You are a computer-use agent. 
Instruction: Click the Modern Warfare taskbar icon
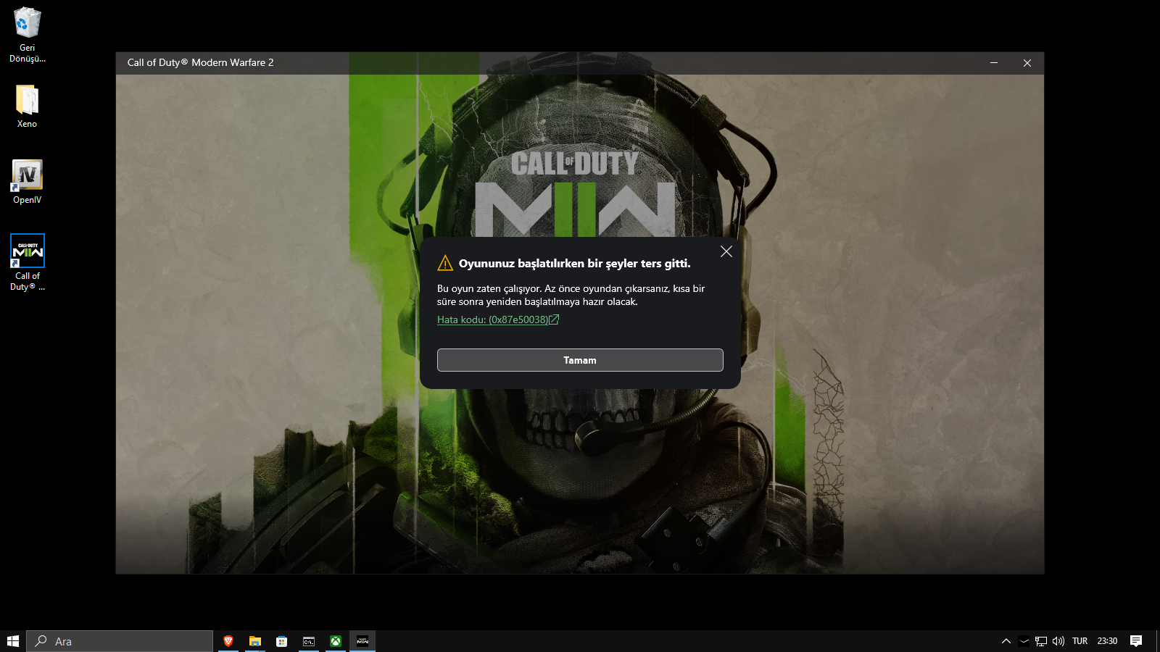(x=362, y=641)
